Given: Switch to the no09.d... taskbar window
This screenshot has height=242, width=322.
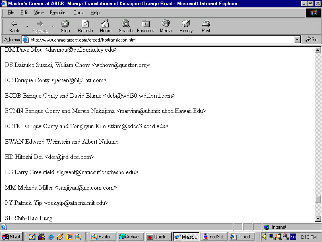Looking at the screenshot, I should click(x=215, y=237).
